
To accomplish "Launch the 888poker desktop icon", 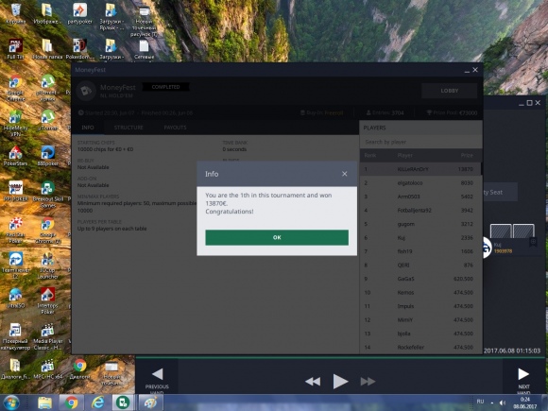I will [47, 156].
